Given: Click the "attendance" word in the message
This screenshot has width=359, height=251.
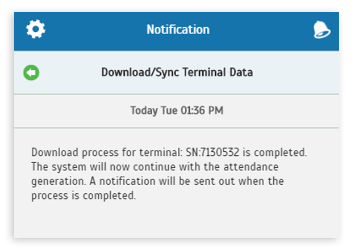Looking at the screenshot, I should coord(251,167).
